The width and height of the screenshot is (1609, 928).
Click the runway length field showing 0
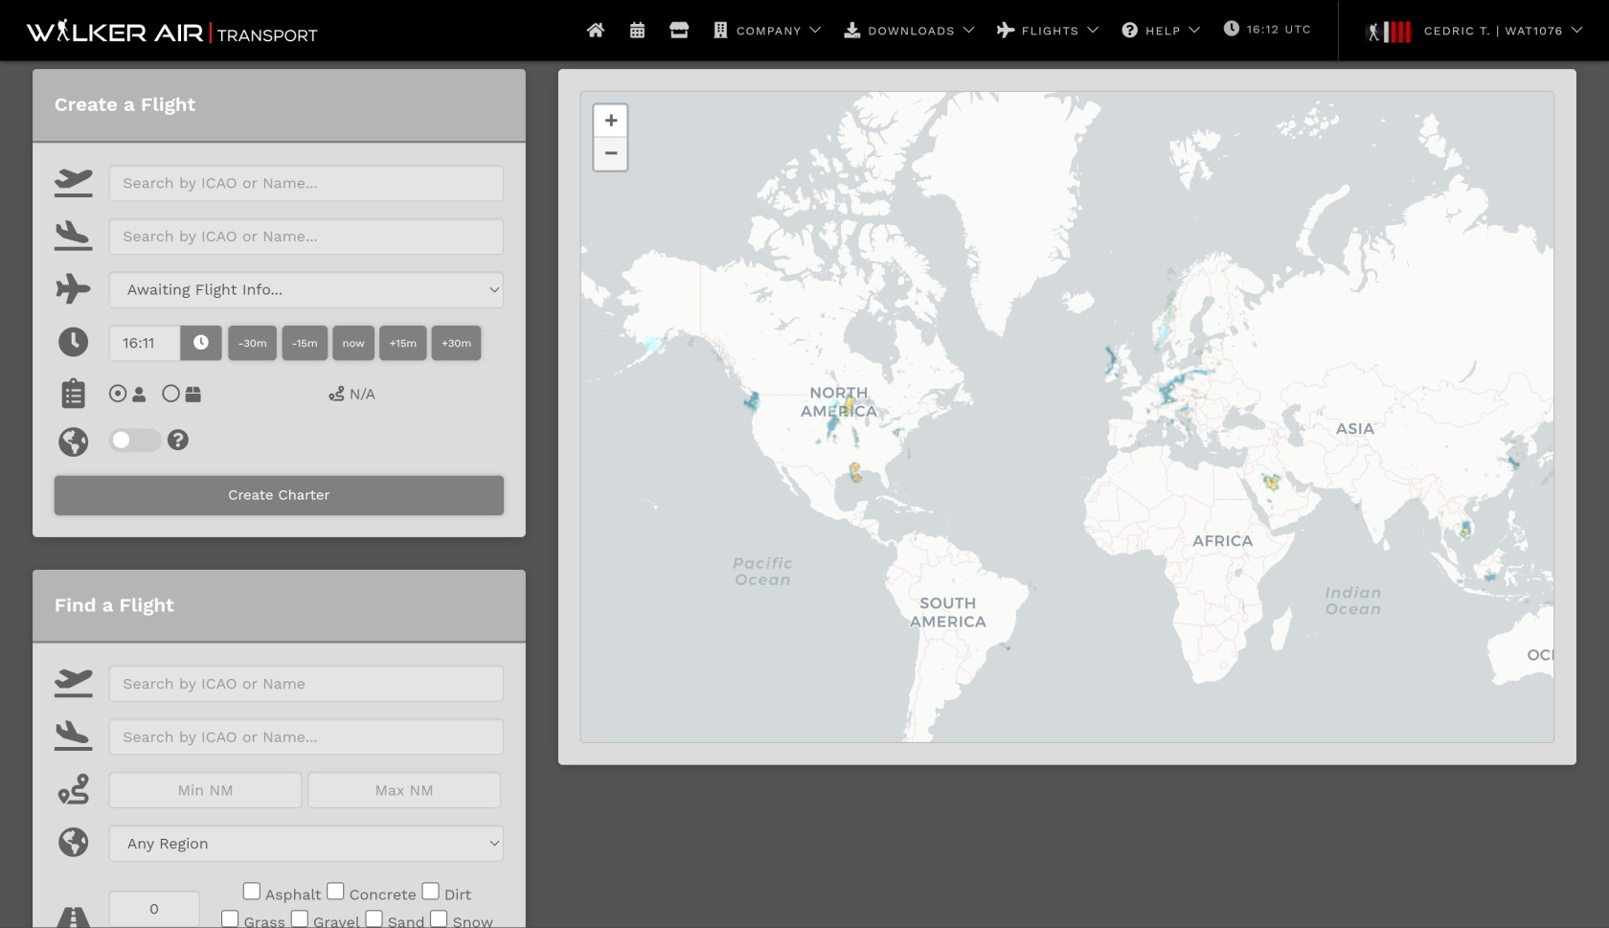(x=154, y=909)
